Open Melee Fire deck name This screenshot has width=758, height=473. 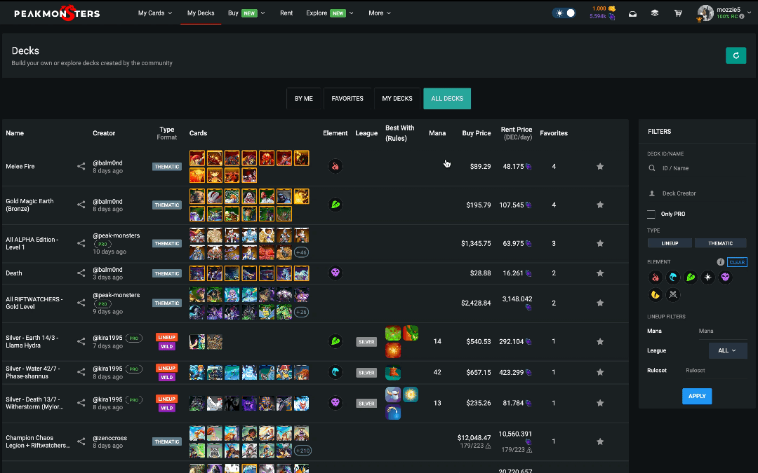tap(20, 167)
